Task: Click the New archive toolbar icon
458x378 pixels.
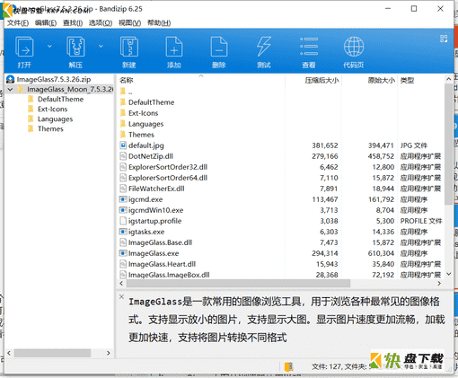Action: tap(129, 47)
